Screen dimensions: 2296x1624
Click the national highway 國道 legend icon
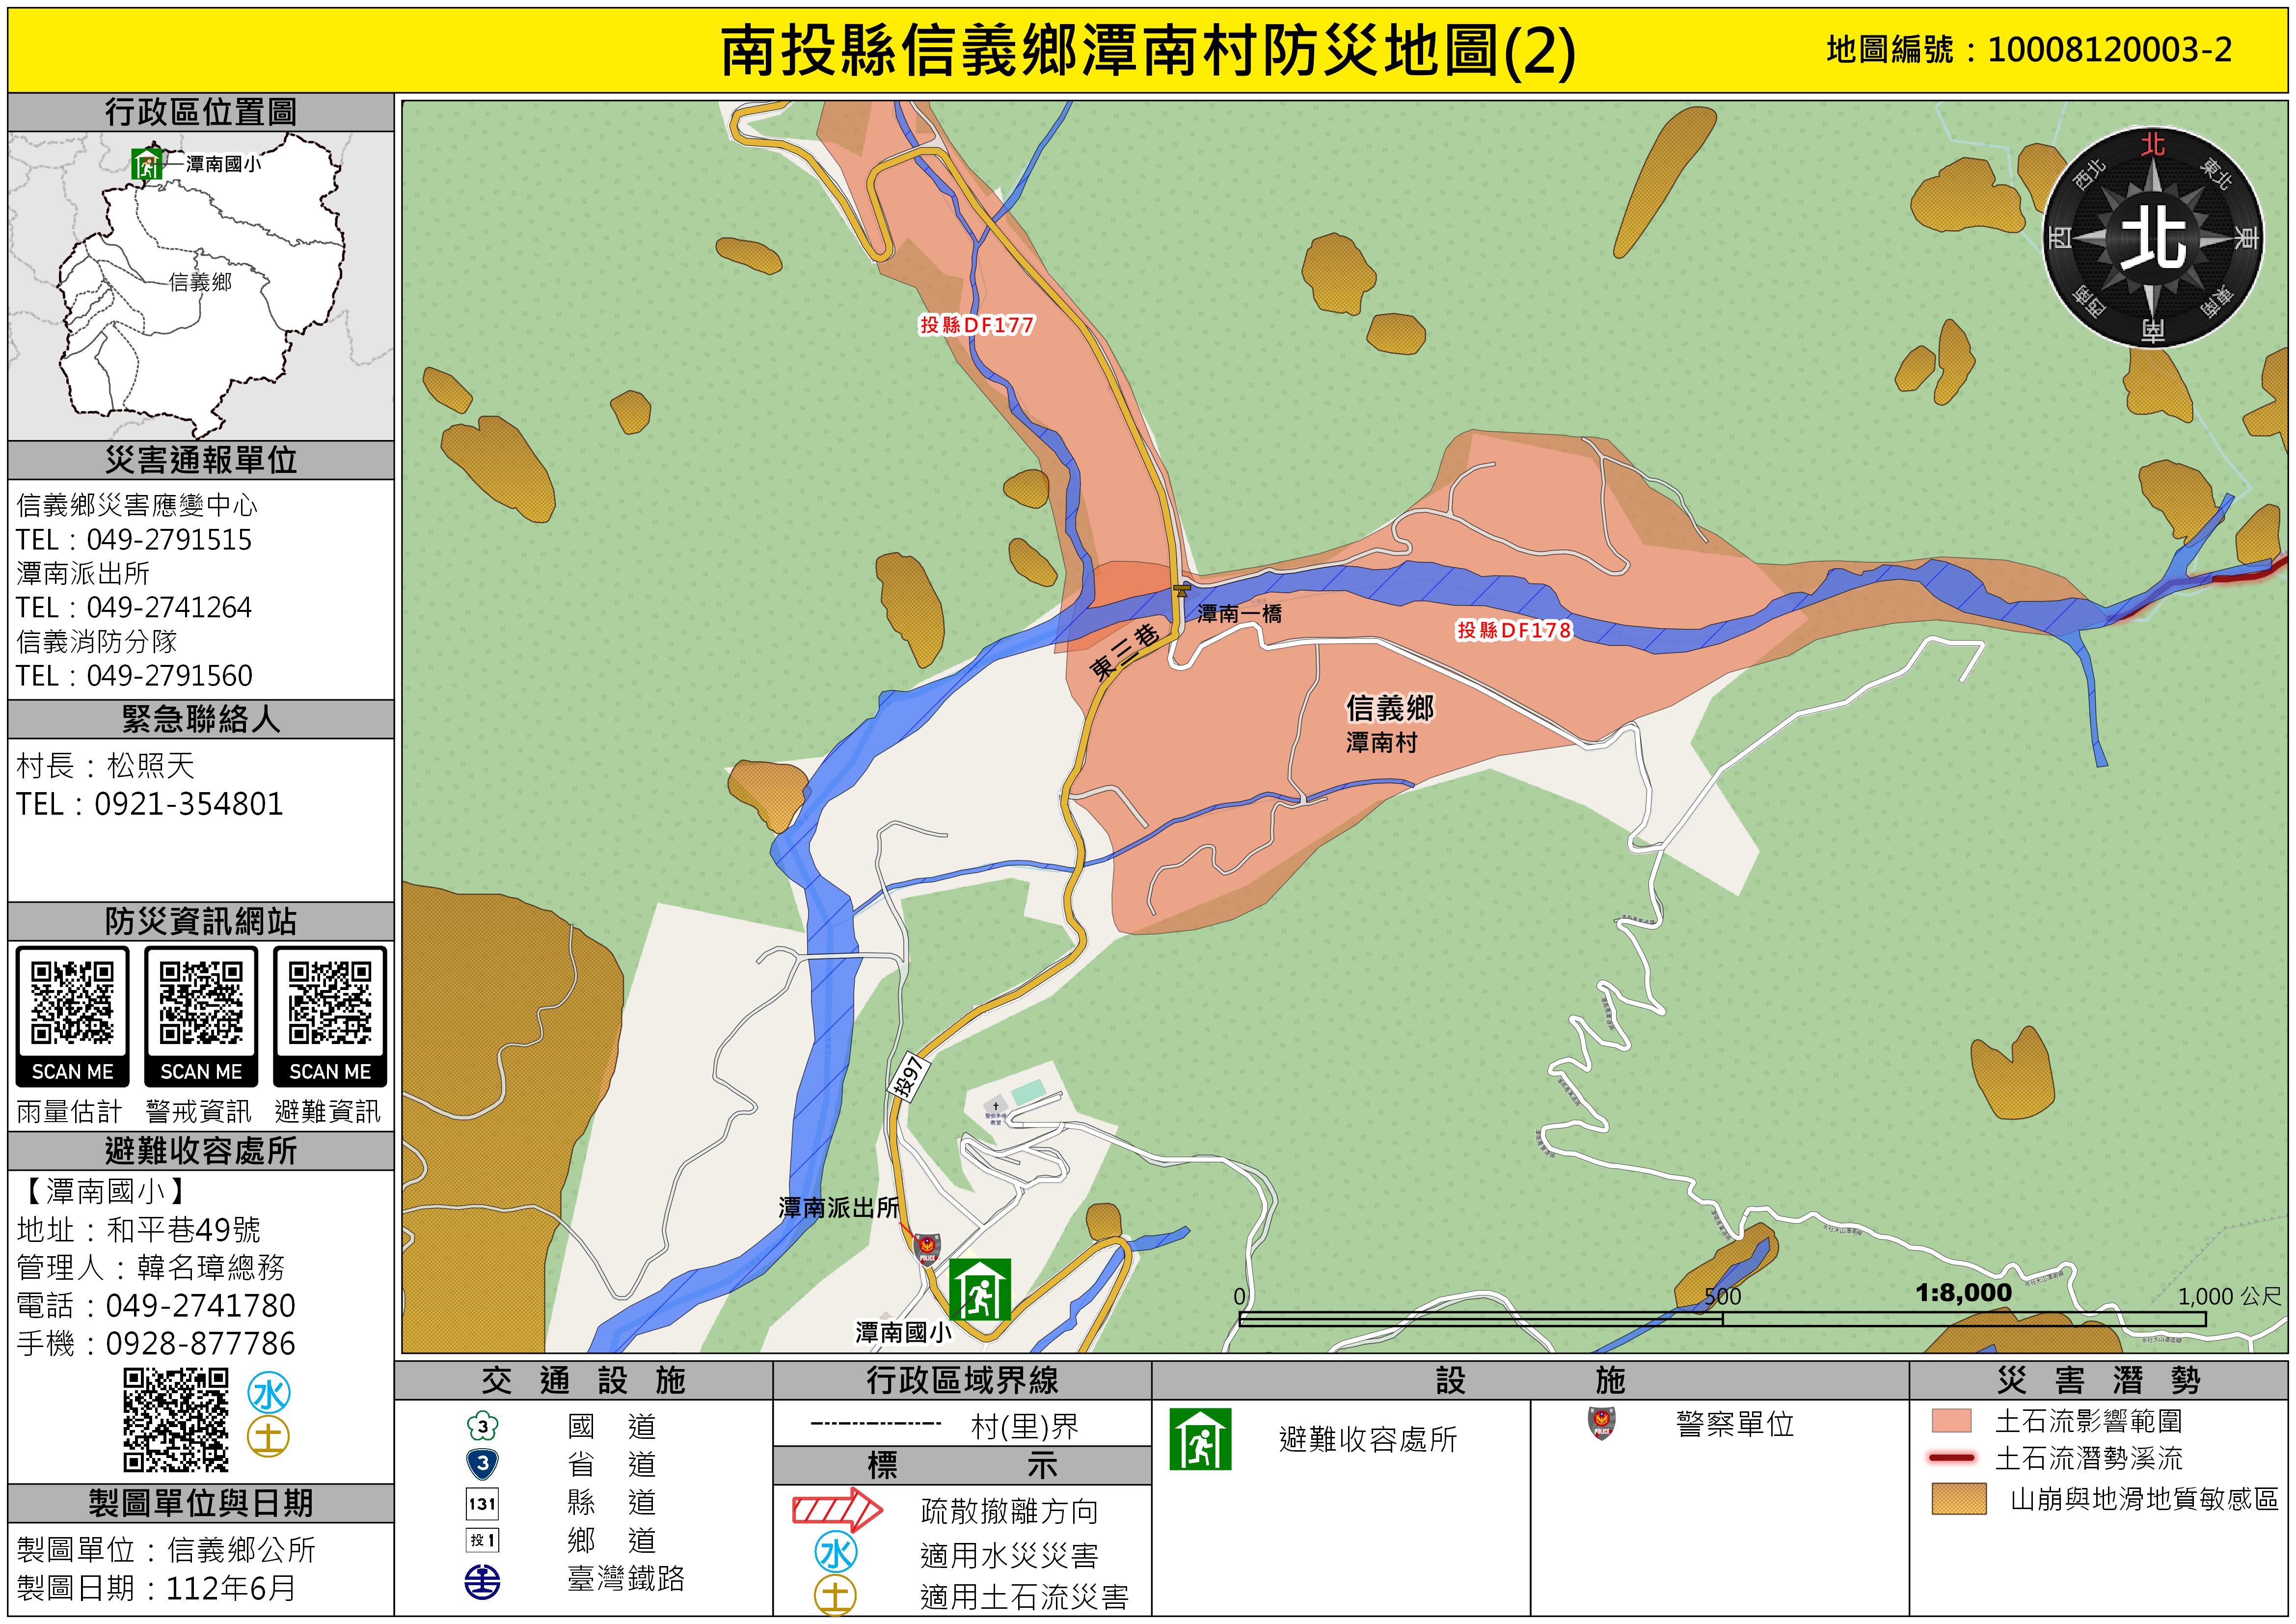[482, 1426]
